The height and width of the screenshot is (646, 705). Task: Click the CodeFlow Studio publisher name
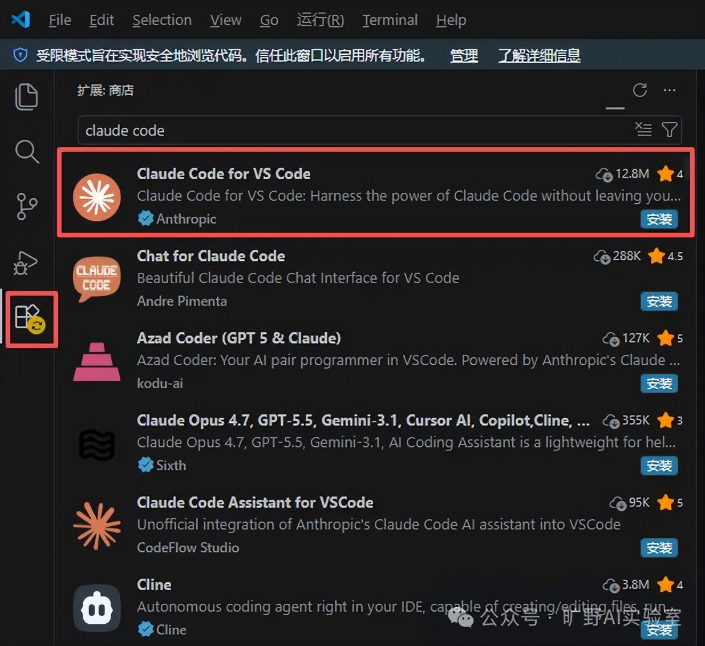click(188, 547)
